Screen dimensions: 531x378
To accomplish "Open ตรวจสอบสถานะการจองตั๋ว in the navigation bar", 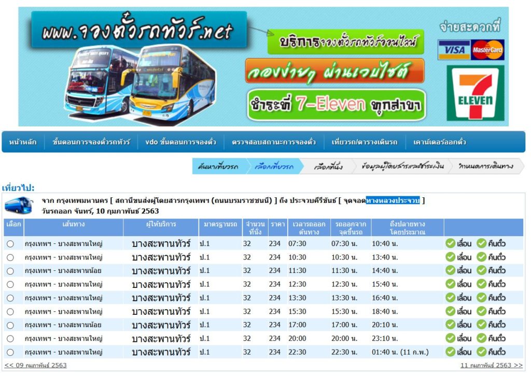I will pyautogui.click(x=274, y=142).
